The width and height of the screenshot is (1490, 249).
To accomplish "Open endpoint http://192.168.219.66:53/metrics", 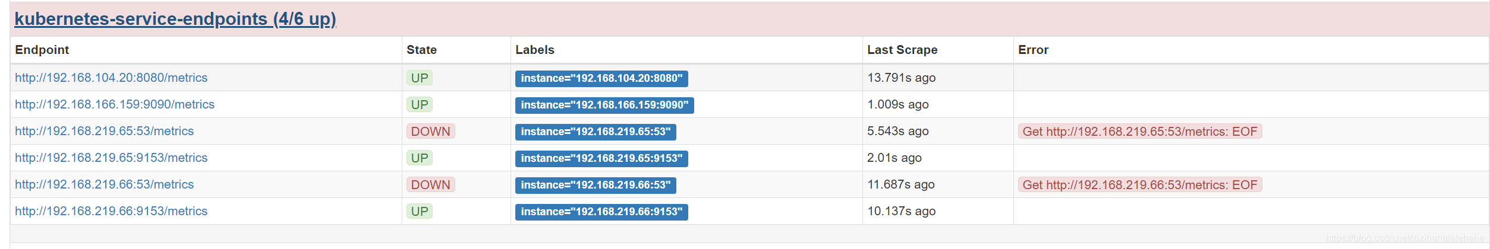I will (104, 184).
